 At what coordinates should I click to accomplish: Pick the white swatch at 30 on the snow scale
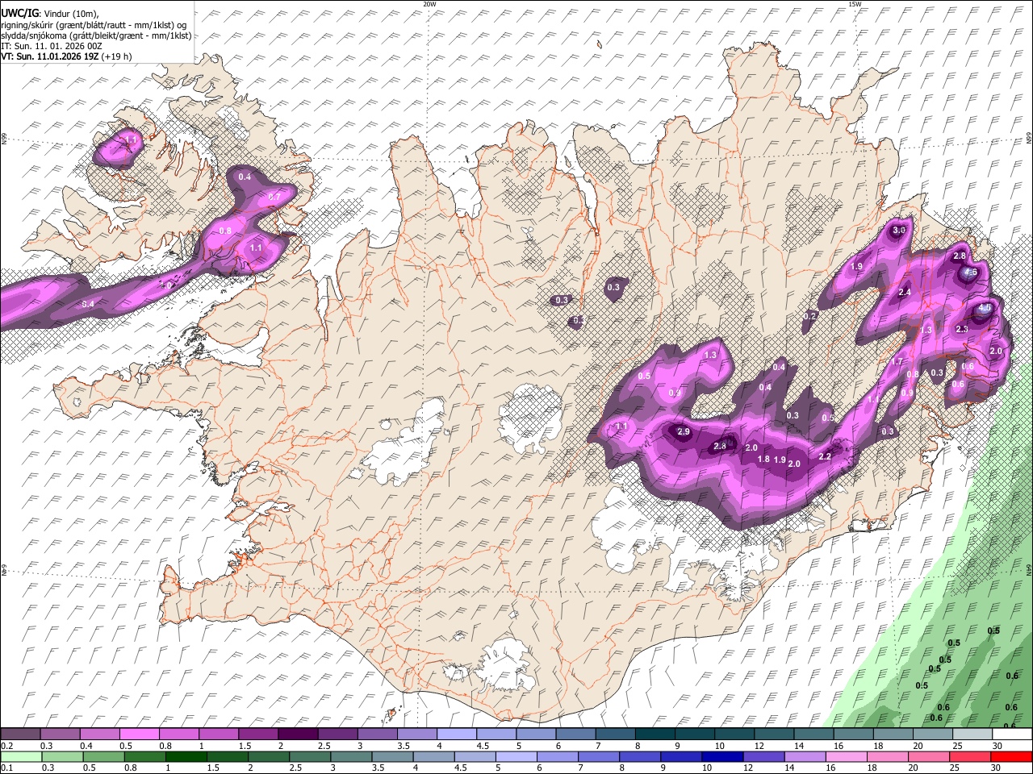coord(1013,734)
